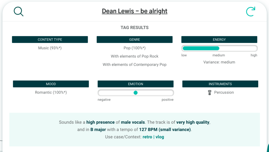Click the Pop (100%*) genre result
Viewport: 269px width, 152px height.
(134, 48)
